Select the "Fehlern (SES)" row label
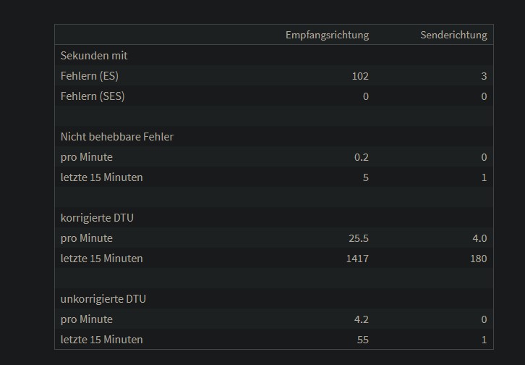 click(93, 96)
